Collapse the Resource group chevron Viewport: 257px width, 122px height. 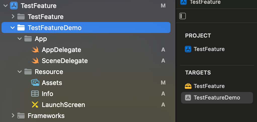[x=20, y=72]
